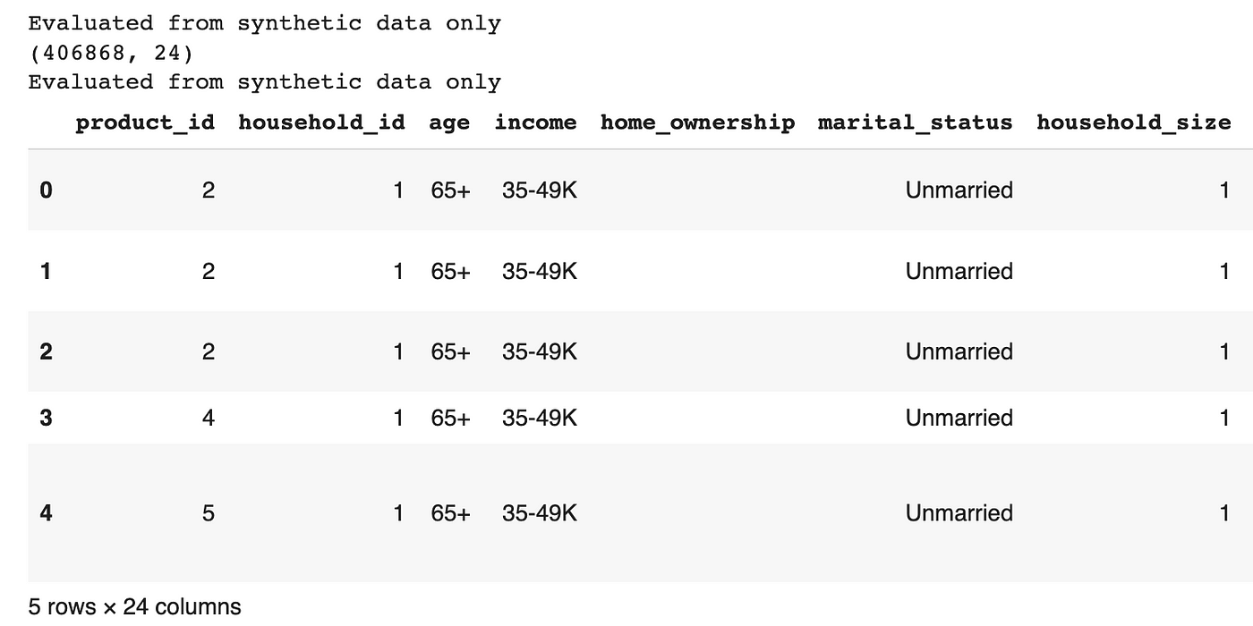Click the 65+ age cell in row 0

[x=450, y=190]
